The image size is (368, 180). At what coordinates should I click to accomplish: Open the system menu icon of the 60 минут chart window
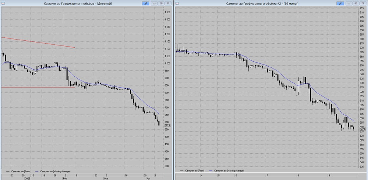point(177,4)
